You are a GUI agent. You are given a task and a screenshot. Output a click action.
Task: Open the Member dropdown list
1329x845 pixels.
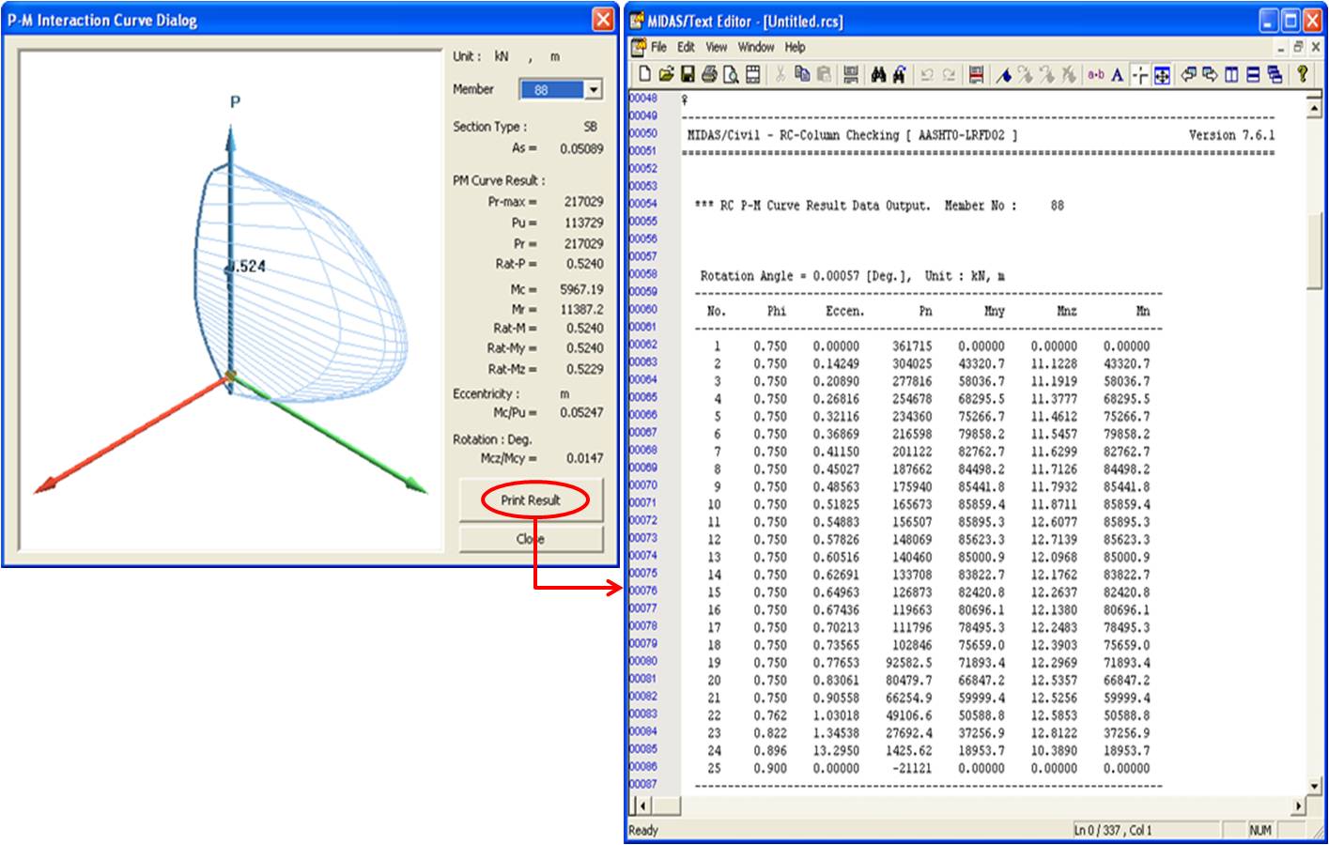[x=593, y=90]
